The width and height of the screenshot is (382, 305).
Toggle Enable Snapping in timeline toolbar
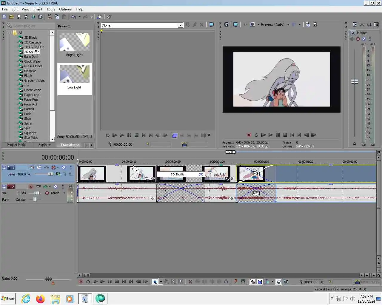pos(252,281)
